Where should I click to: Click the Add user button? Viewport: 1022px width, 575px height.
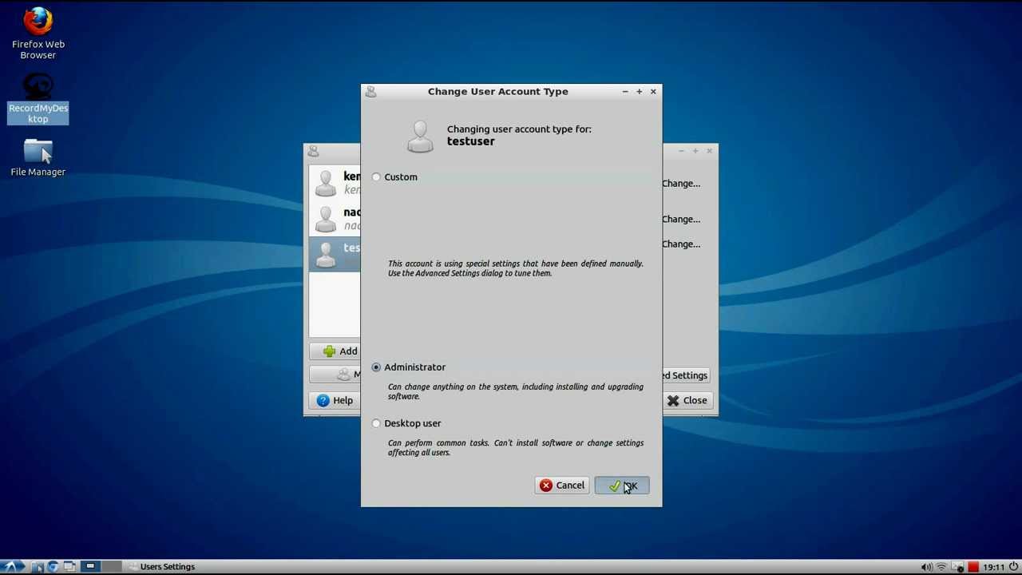pos(335,351)
